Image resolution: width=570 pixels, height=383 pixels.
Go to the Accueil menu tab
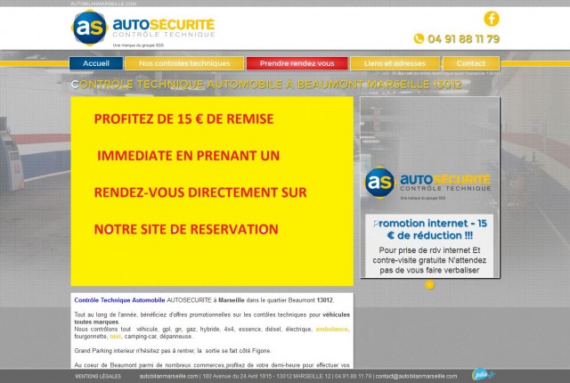[96, 63]
